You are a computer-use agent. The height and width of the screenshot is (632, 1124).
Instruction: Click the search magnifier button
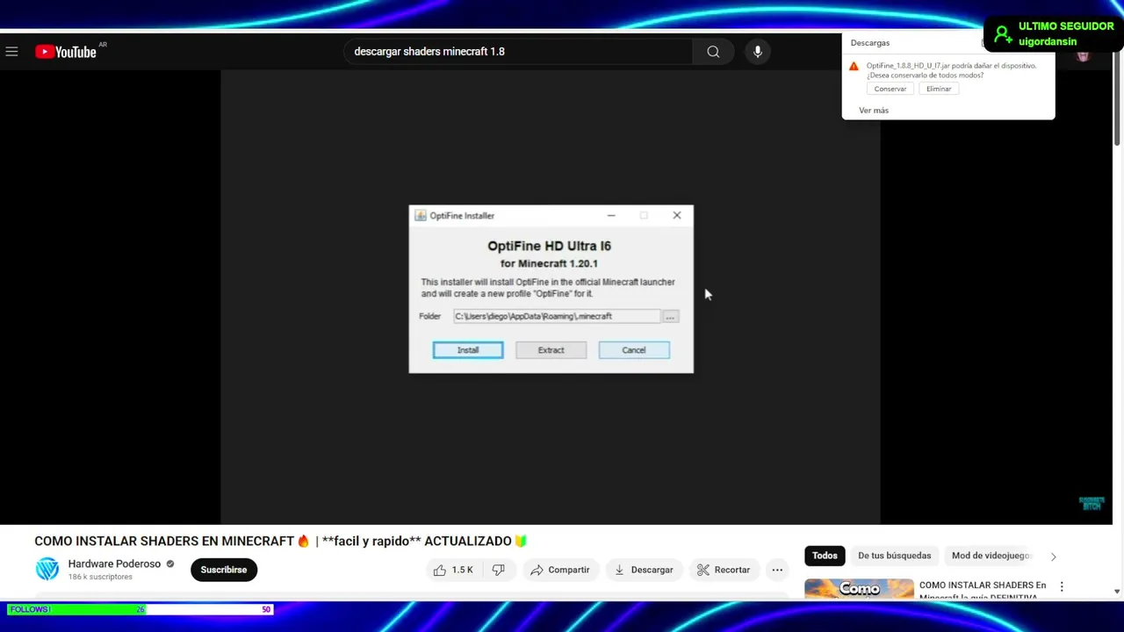[713, 52]
